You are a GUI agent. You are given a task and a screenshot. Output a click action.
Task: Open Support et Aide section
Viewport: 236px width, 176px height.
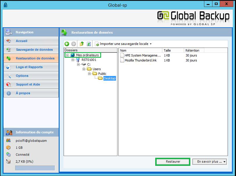(31, 85)
